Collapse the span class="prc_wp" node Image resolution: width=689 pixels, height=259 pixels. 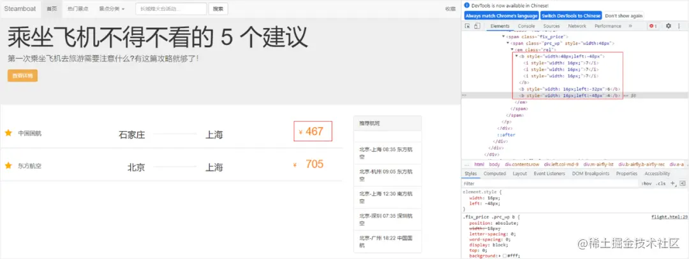coord(508,43)
